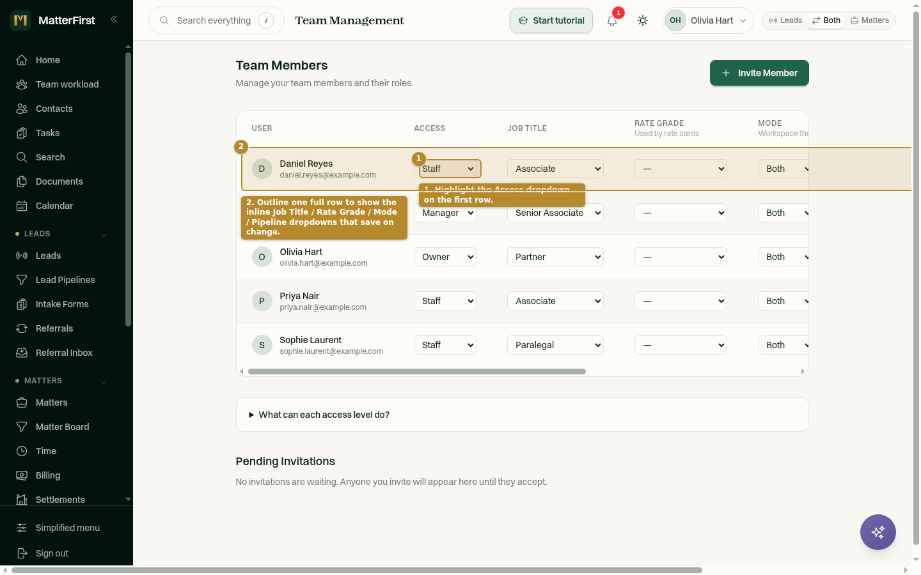Screen dimensions: 921x575
Task: Click the Home house icon in sidebar
Action: click(22, 60)
